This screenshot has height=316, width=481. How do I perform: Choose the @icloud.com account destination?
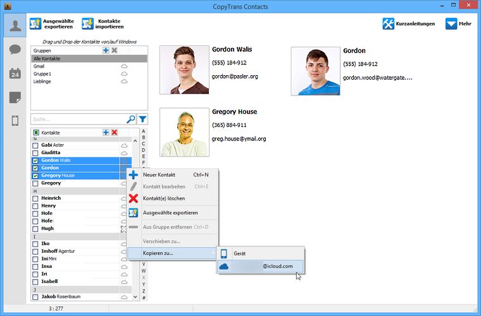tap(260, 267)
